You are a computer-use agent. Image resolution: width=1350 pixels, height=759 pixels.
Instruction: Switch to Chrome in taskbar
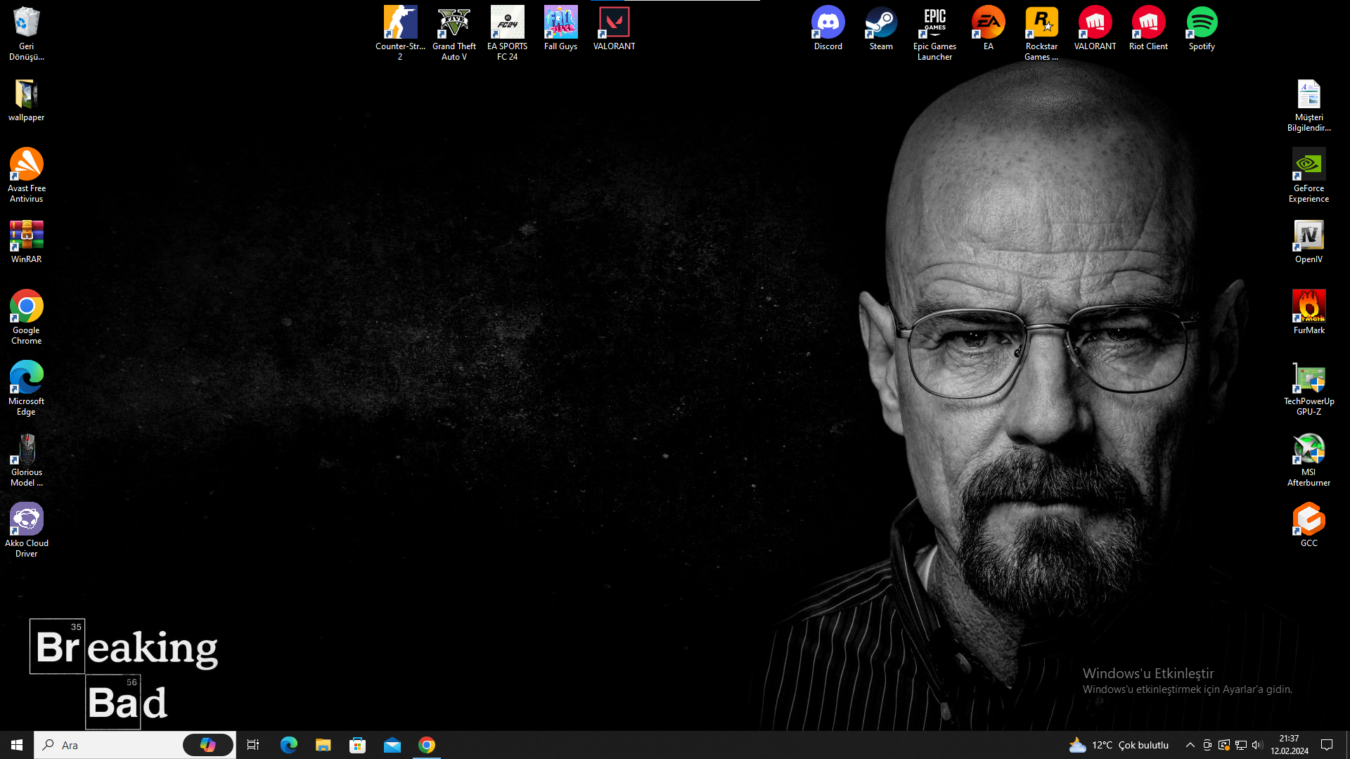pos(426,745)
